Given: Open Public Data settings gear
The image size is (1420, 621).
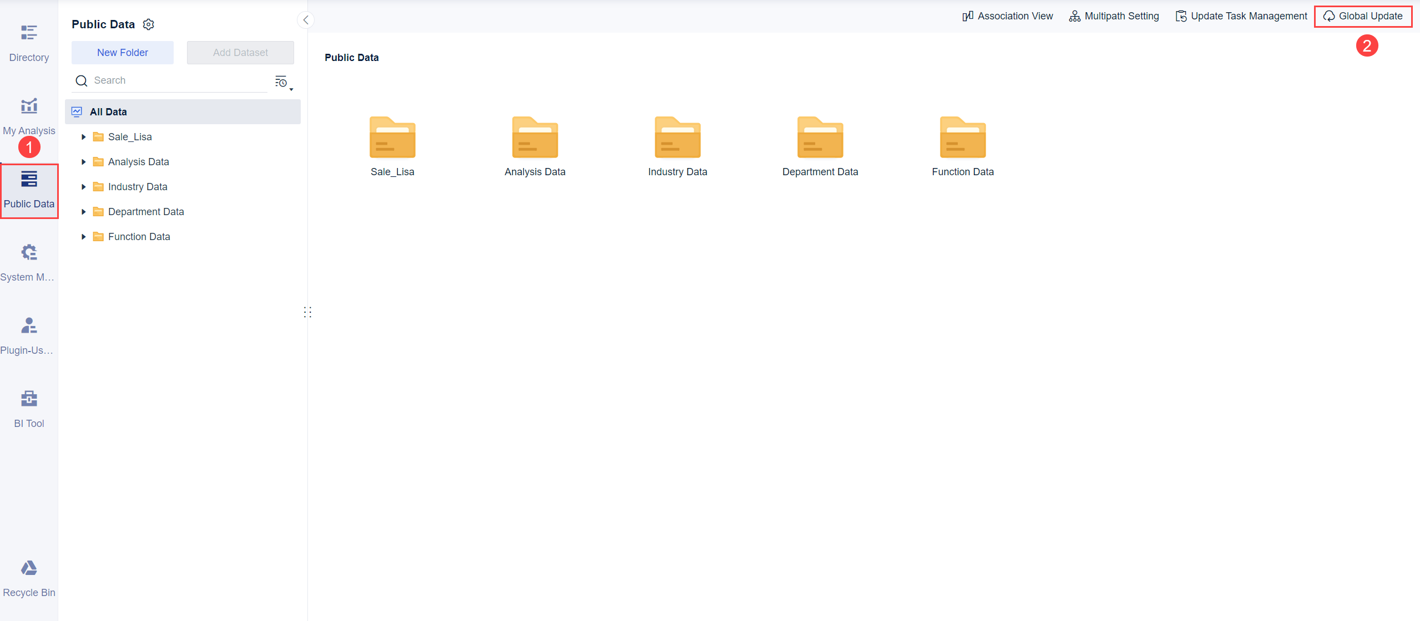Looking at the screenshot, I should [x=148, y=24].
